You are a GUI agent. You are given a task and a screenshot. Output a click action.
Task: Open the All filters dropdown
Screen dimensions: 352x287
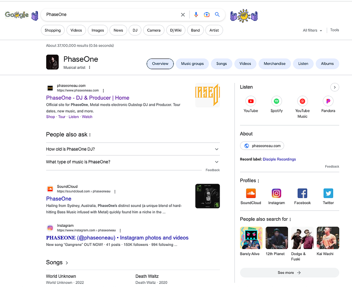tap(312, 31)
